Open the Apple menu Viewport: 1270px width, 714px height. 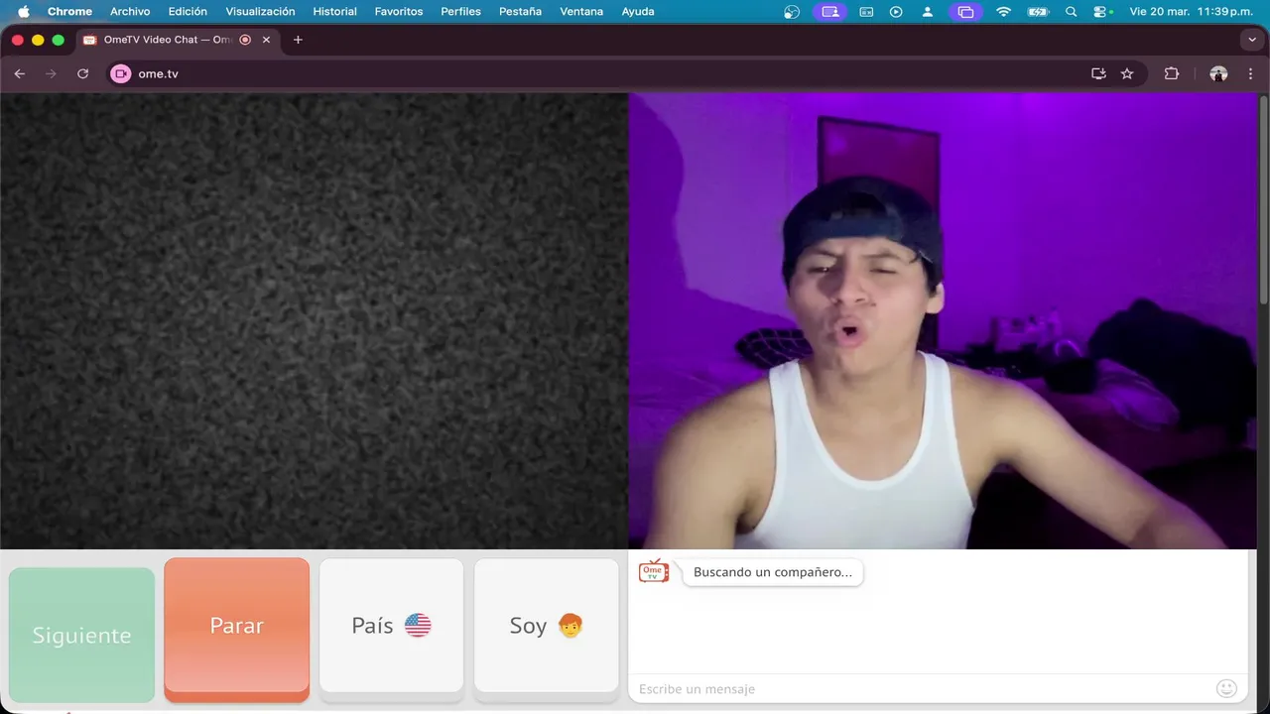pyautogui.click(x=23, y=12)
